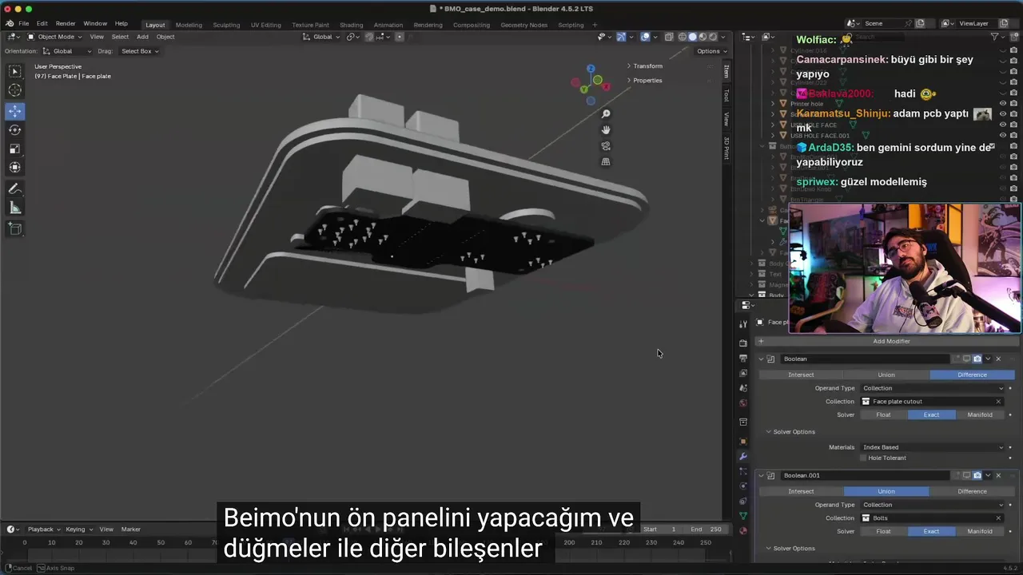Toggle render visibility of Boolean modifier
The image size is (1023, 575).
(x=977, y=359)
